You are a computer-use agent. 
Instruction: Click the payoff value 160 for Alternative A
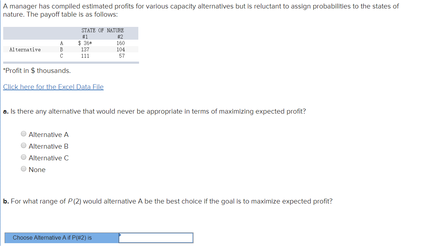coord(121,43)
